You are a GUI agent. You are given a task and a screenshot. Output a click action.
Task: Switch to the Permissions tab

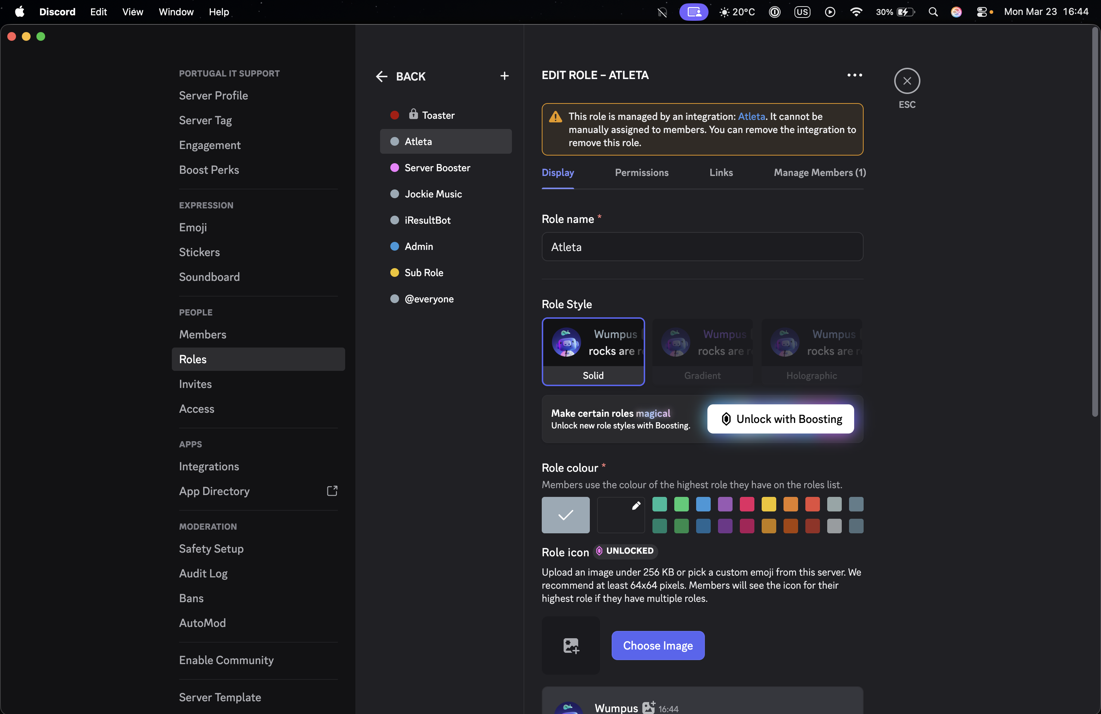point(641,173)
